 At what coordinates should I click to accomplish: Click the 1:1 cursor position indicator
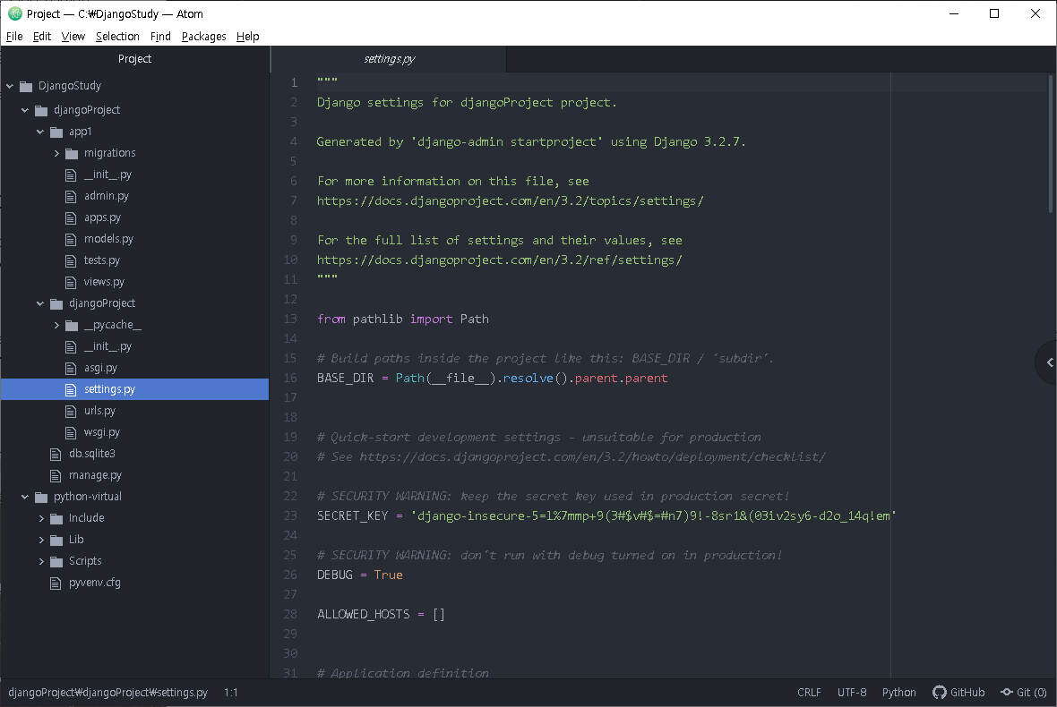pyautogui.click(x=230, y=692)
